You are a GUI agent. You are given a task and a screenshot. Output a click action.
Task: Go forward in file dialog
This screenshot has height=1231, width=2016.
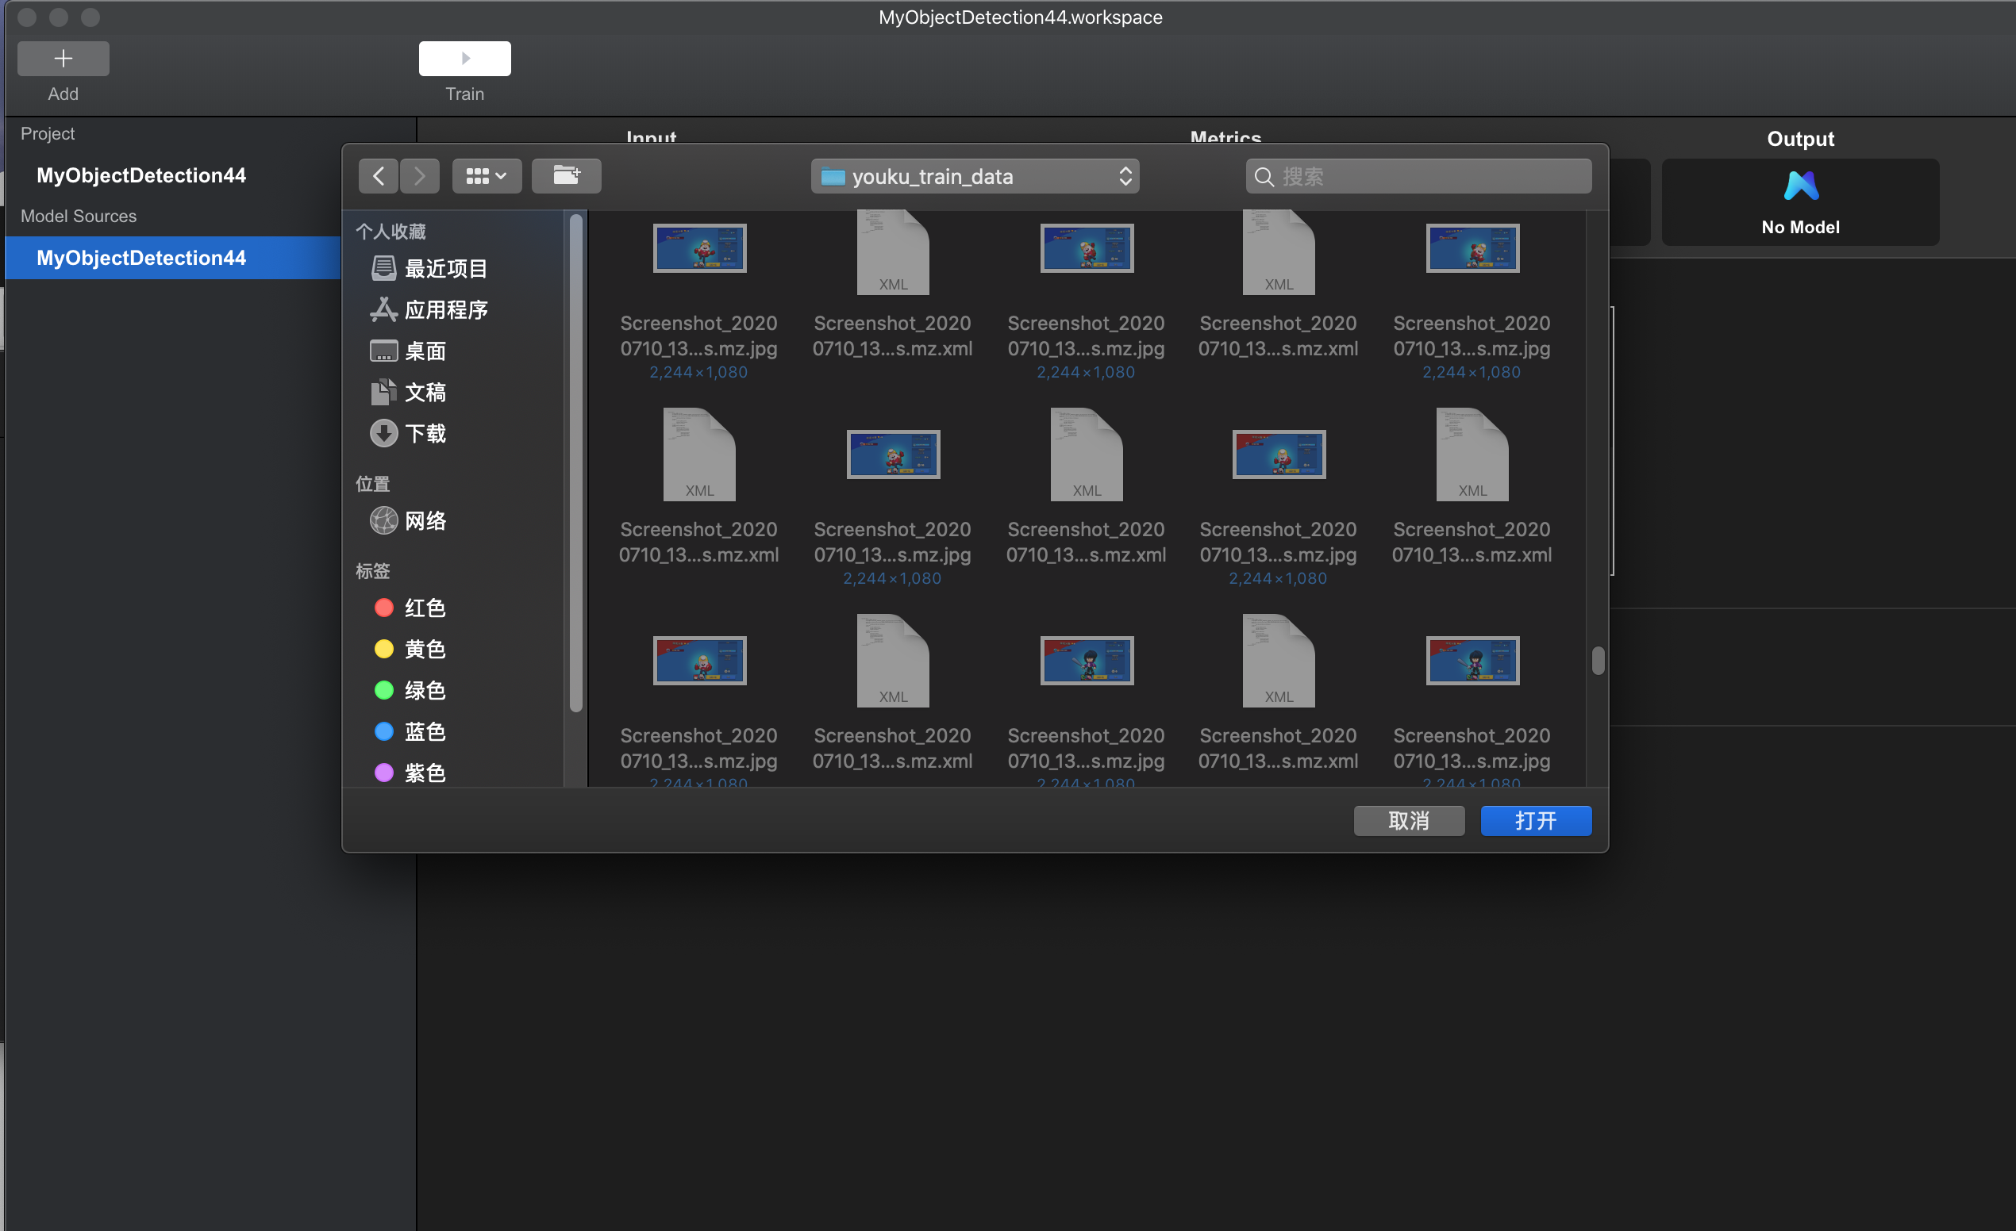coord(420,176)
